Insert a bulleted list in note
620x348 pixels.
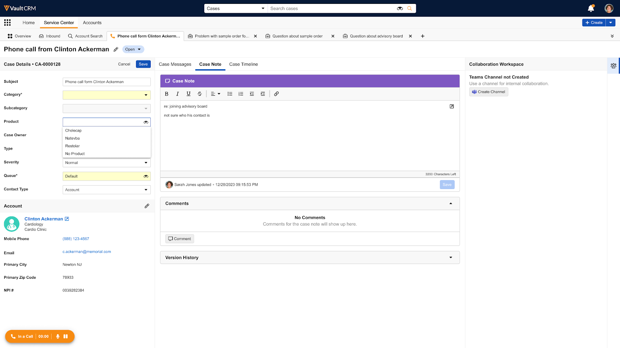pos(230,94)
